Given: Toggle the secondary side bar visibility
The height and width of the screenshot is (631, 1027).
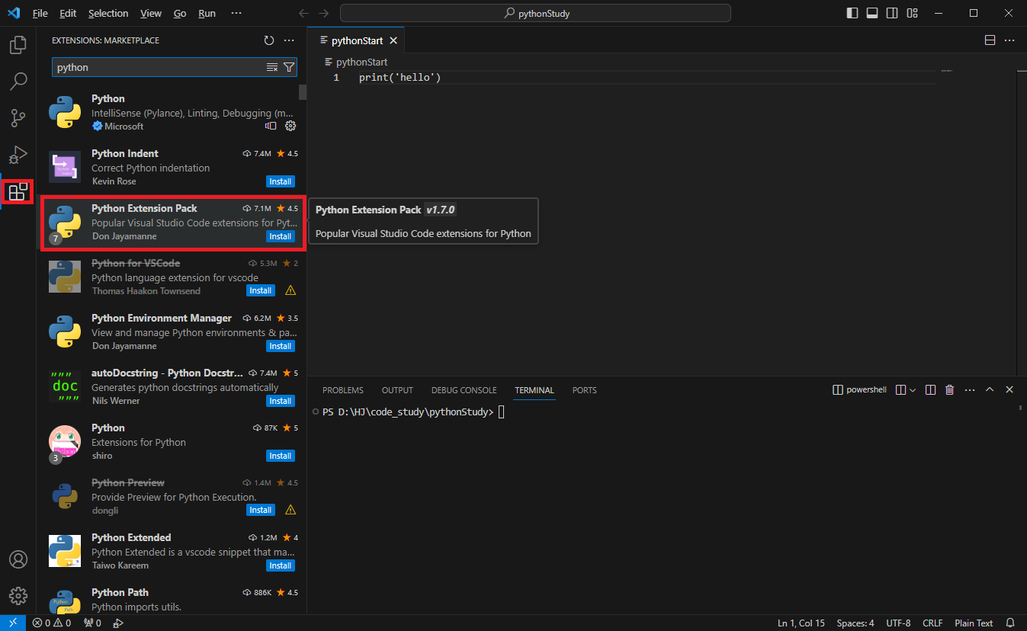Looking at the screenshot, I should click(891, 14).
